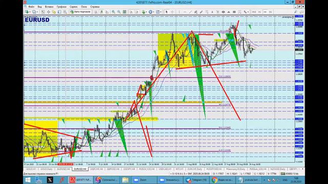
Task: Switch timeframe to M15
Action: point(254,12)
